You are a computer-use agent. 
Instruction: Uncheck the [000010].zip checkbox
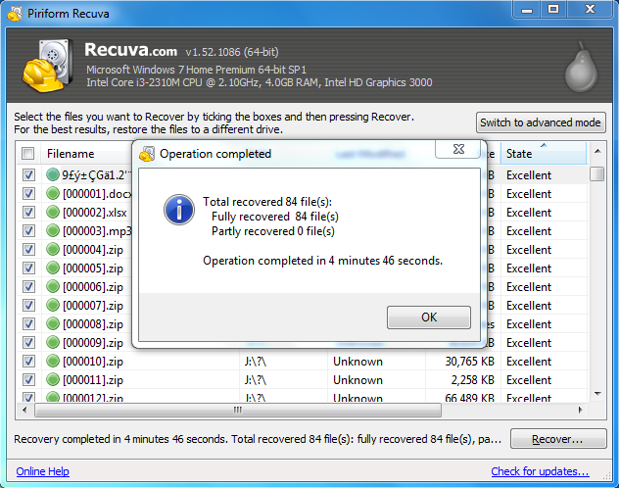pos(28,362)
